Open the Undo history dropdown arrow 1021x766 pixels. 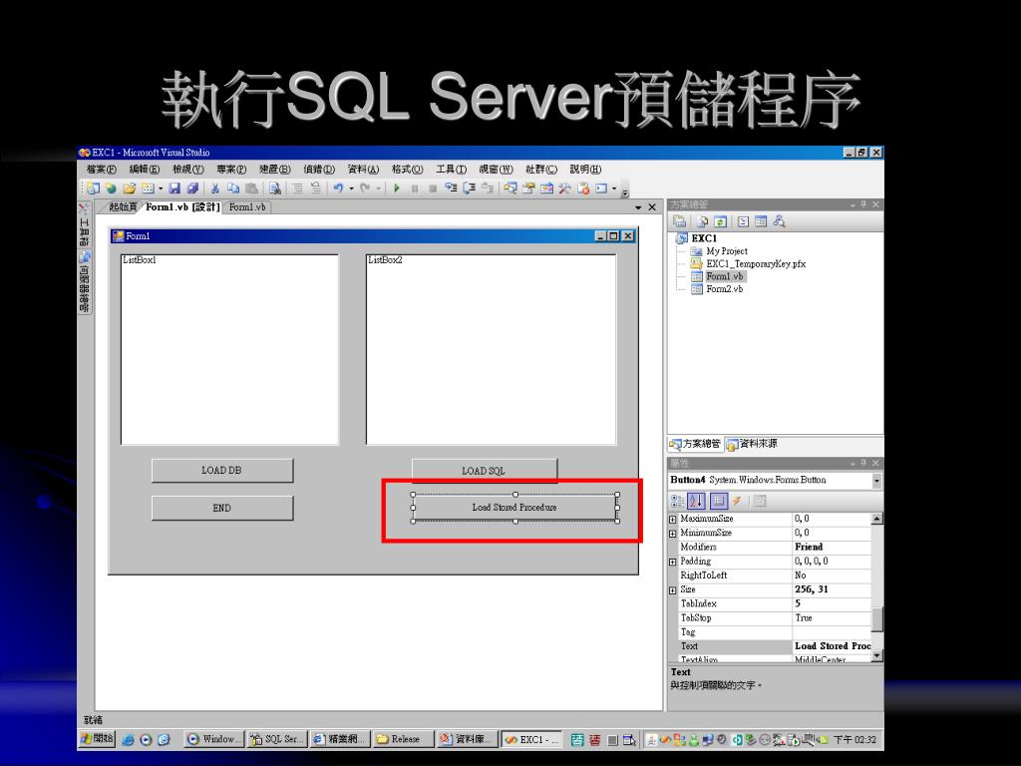(x=351, y=189)
